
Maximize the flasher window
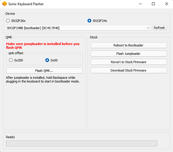(153, 4)
